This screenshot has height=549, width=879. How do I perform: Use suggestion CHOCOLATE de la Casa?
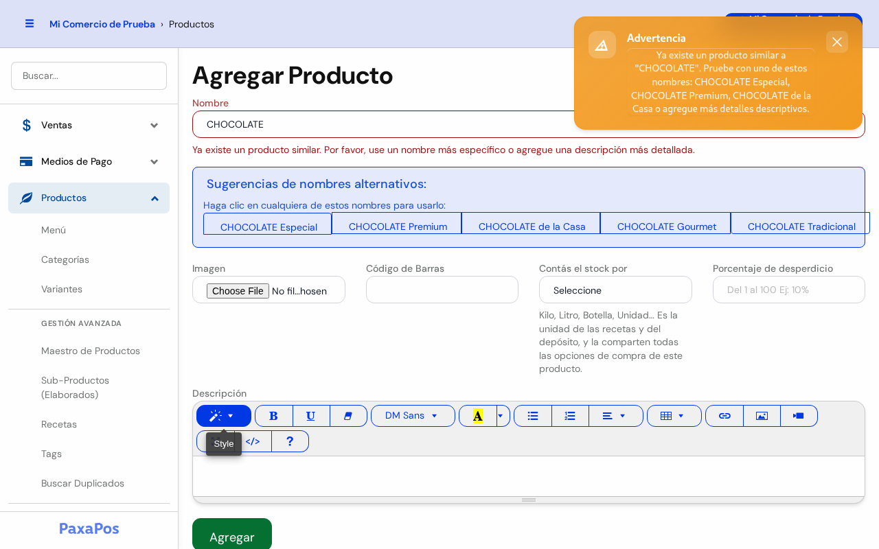[531, 224]
